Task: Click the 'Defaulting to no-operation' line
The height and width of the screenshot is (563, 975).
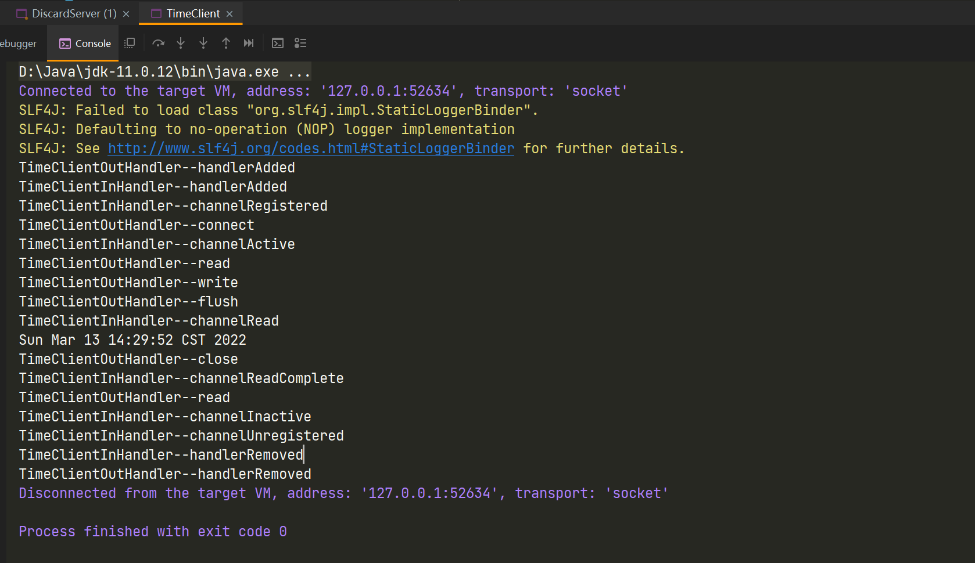Action: click(267, 129)
